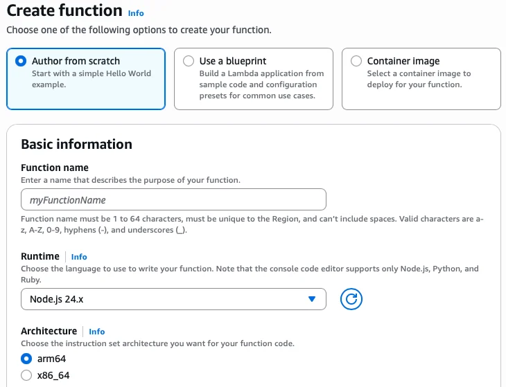Select the Author from scratch radio button
The image size is (506, 387).
21,61
